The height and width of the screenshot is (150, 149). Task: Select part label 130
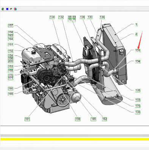tap(90, 17)
